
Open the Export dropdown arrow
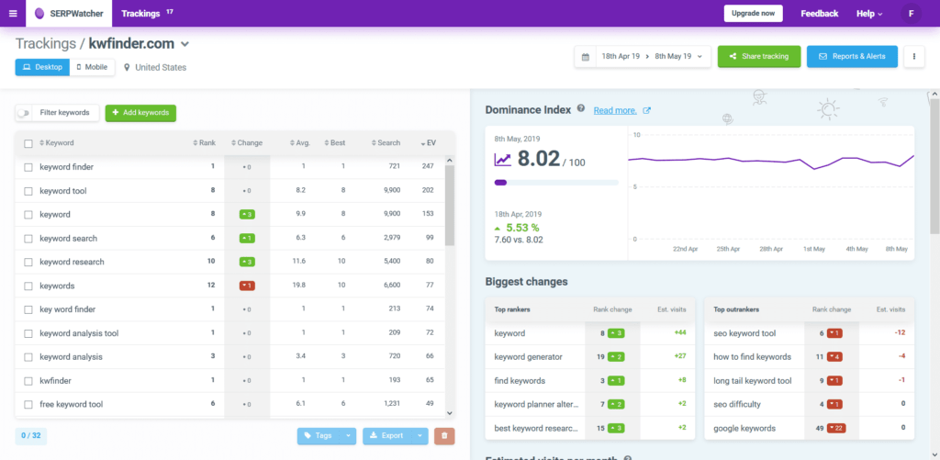[420, 436]
